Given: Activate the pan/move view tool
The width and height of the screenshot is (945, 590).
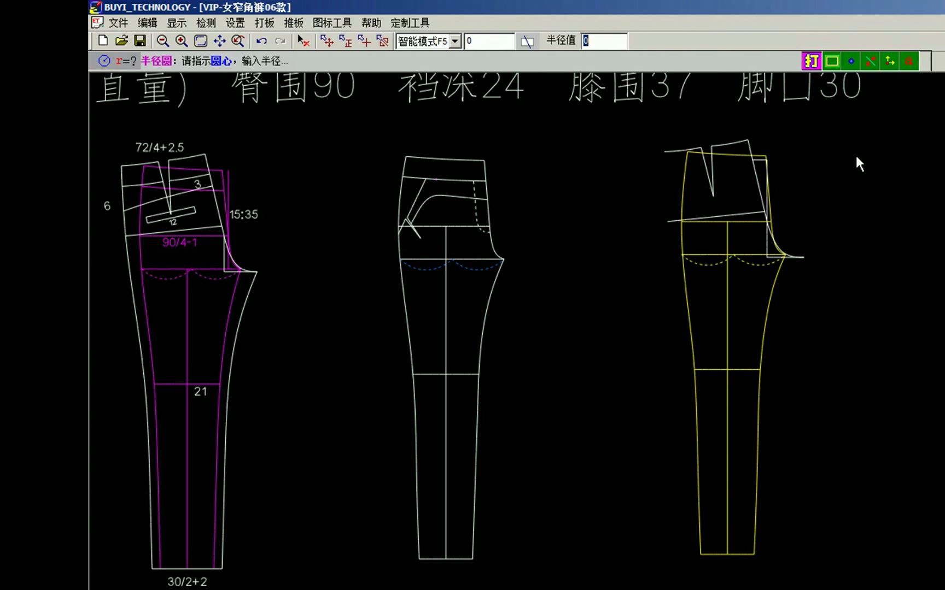Looking at the screenshot, I should pyautogui.click(x=219, y=41).
